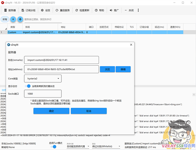
Task: Select the 所有 (All) group tab
Action: click(x=5, y=19)
